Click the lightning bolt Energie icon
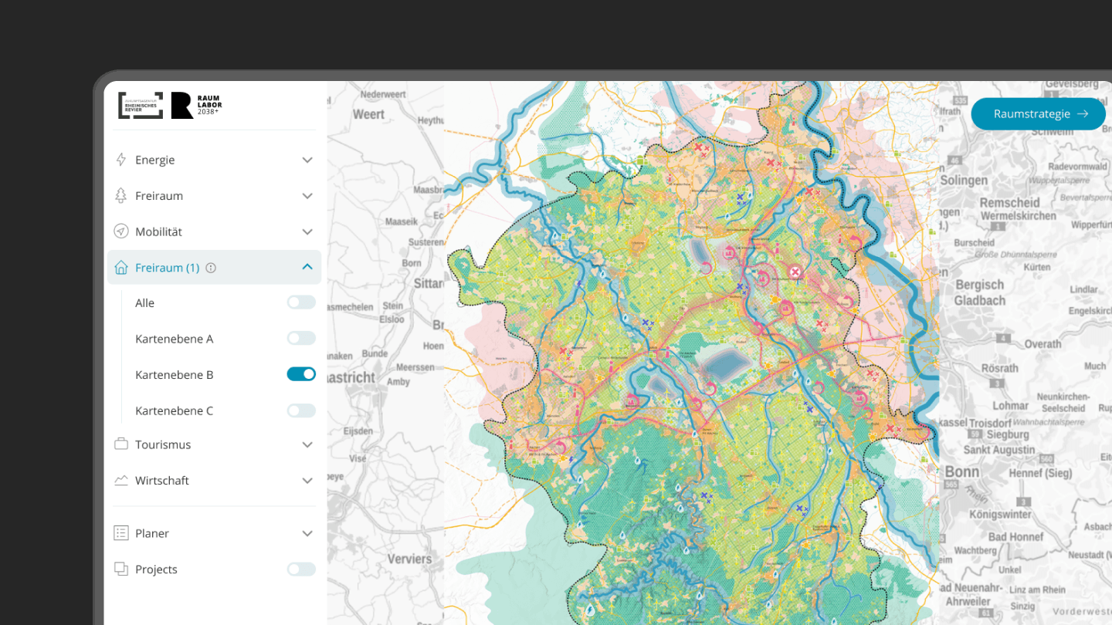 point(121,160)
